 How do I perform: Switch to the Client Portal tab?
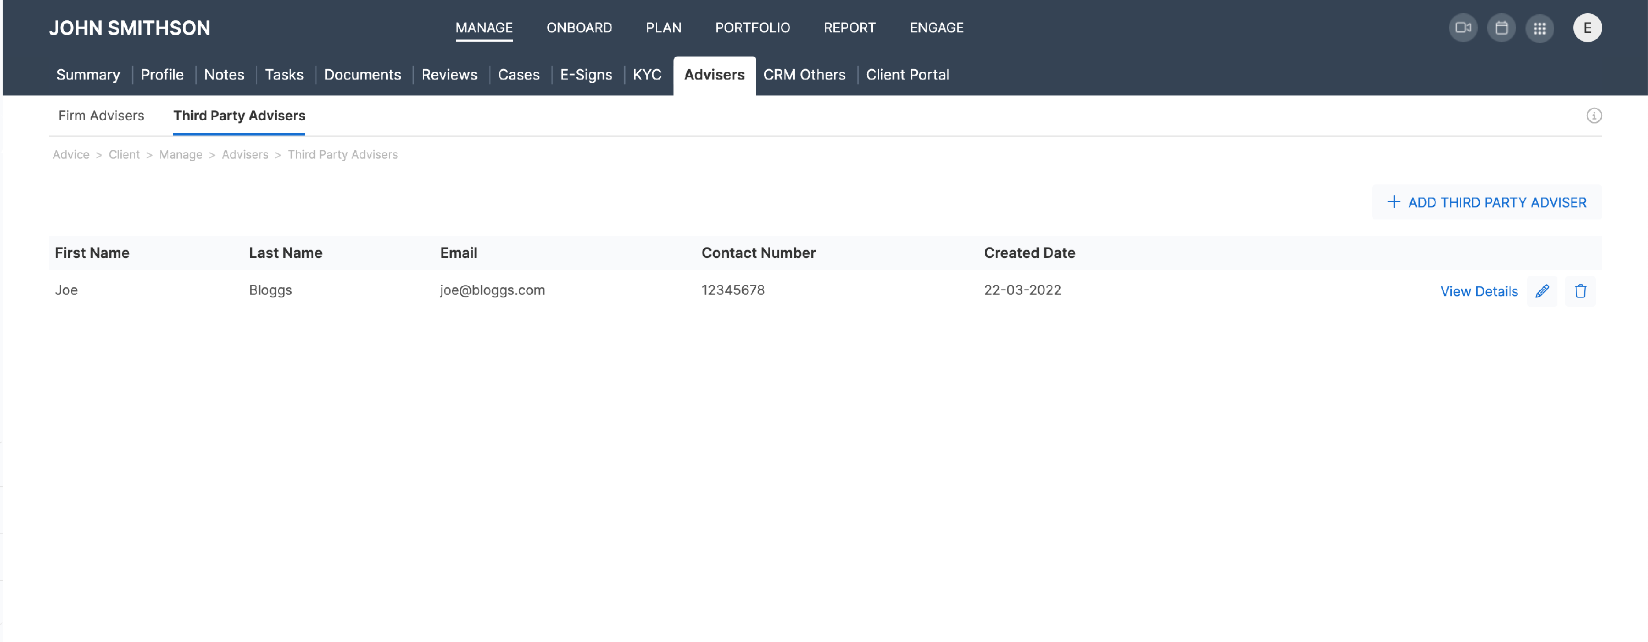click(x=907, y=75)
